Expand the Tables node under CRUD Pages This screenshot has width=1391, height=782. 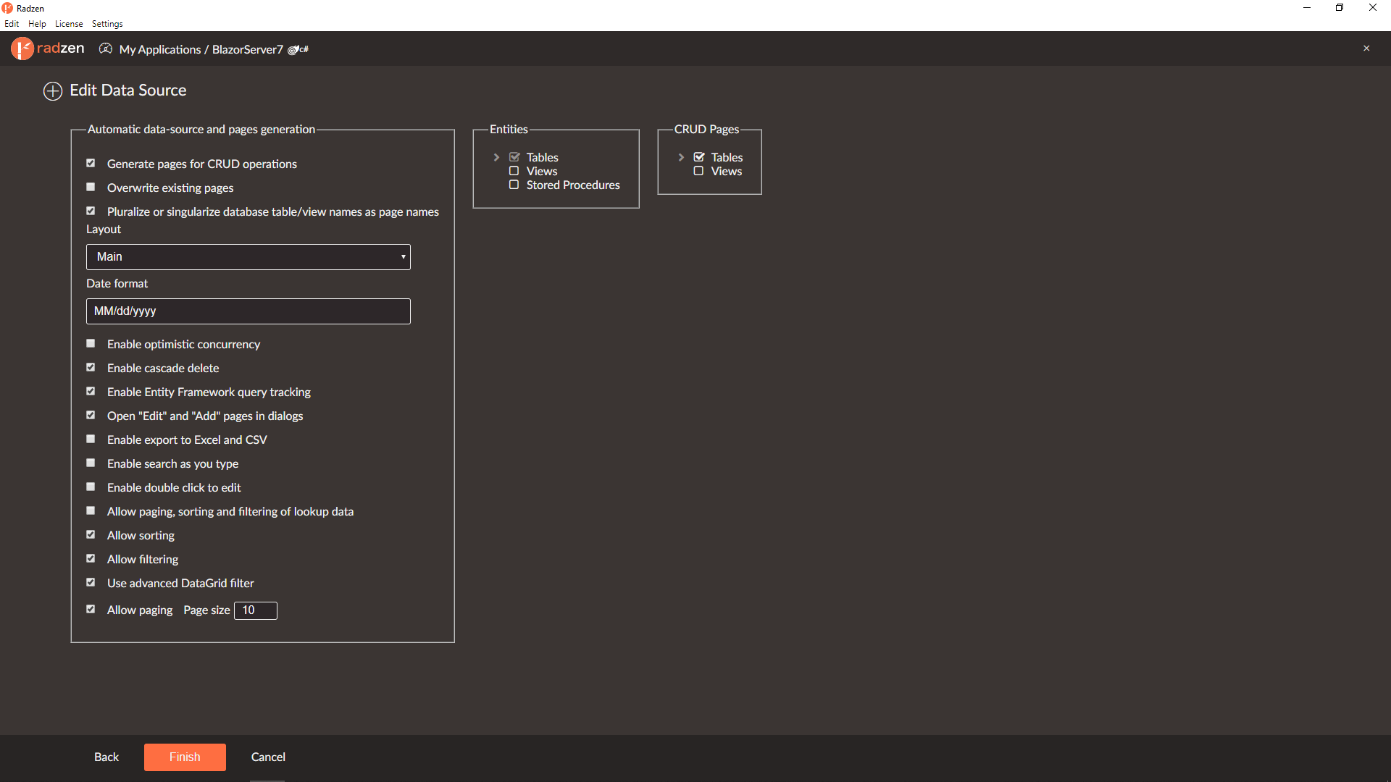pyautogui.click(x=681, y=157)
